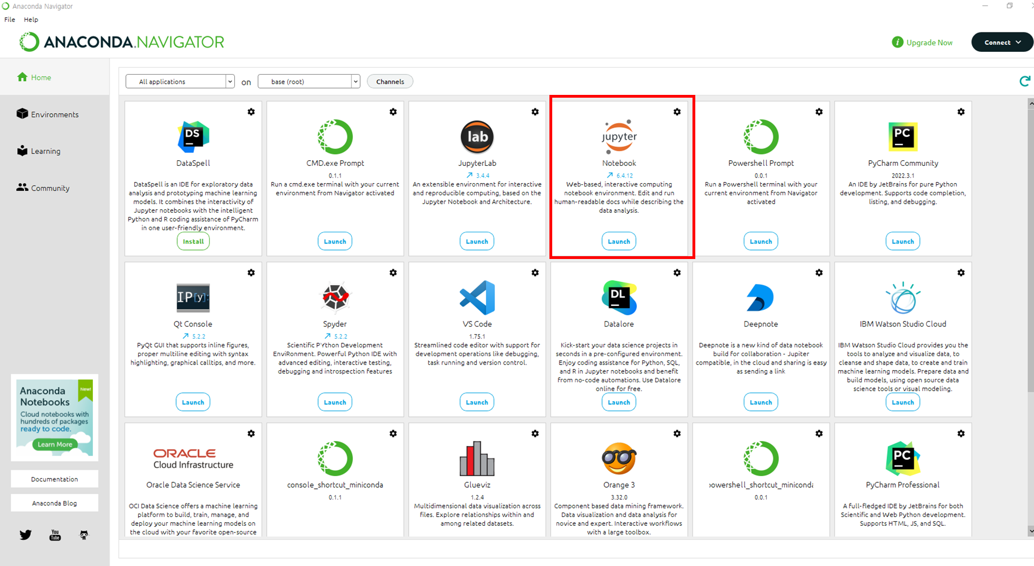
Task: Install DataSpell
Action: click(193, 241)
